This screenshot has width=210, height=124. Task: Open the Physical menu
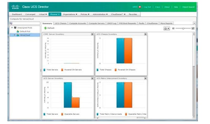tap(55, 14)
